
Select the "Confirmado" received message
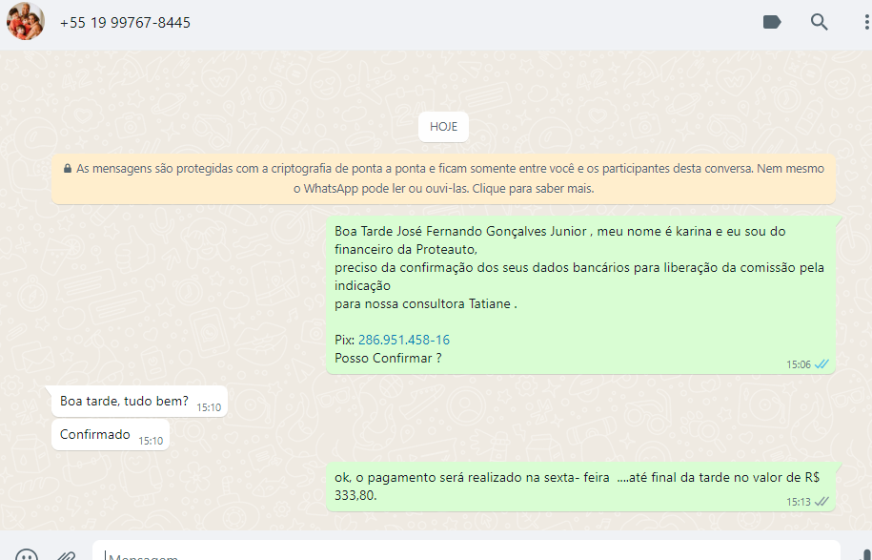click(95, 435)
